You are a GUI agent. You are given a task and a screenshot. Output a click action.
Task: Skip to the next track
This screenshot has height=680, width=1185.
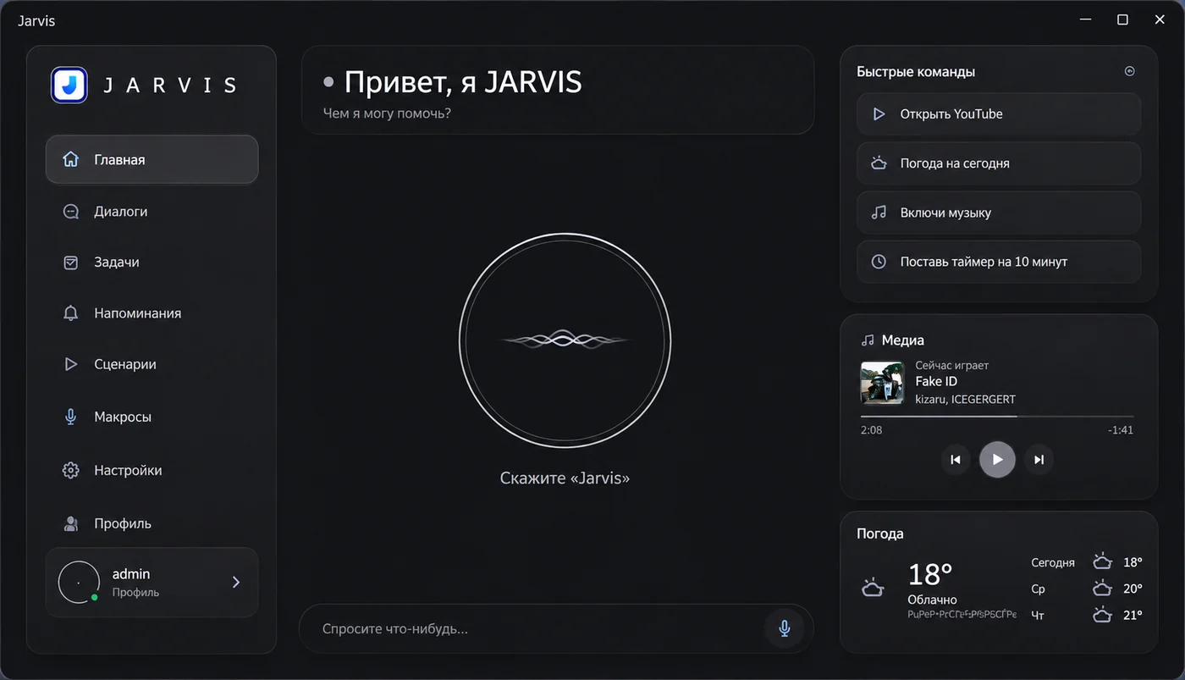coord(1039,460)
